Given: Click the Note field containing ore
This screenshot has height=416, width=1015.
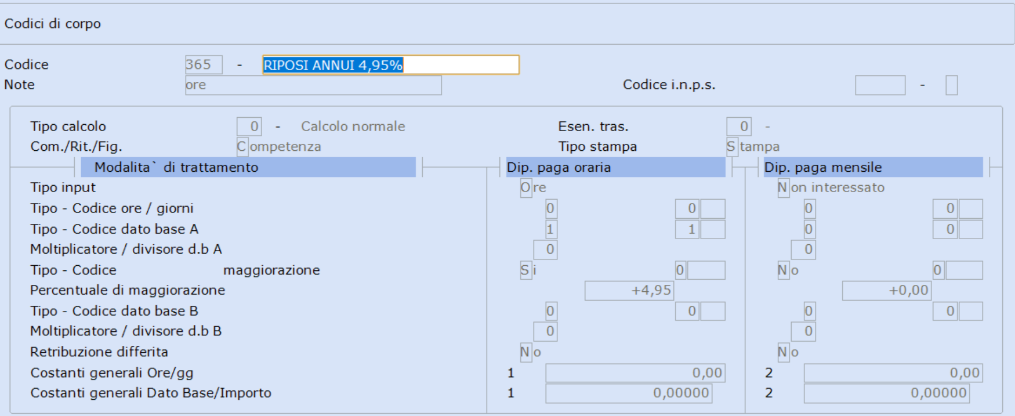Looking at the screenshot, I should (313, 85).
